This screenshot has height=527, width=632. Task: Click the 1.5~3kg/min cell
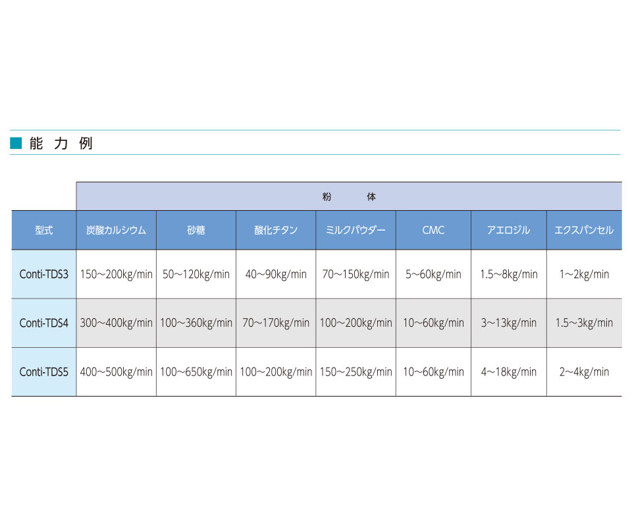pyautogui.click(x=584, y=323)
